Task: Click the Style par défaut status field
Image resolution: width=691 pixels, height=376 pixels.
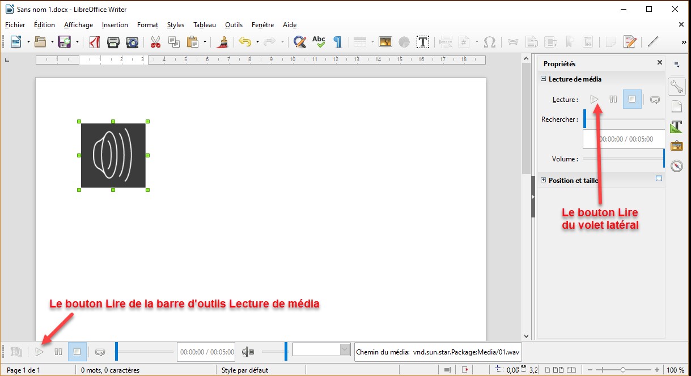Action: 245,370
